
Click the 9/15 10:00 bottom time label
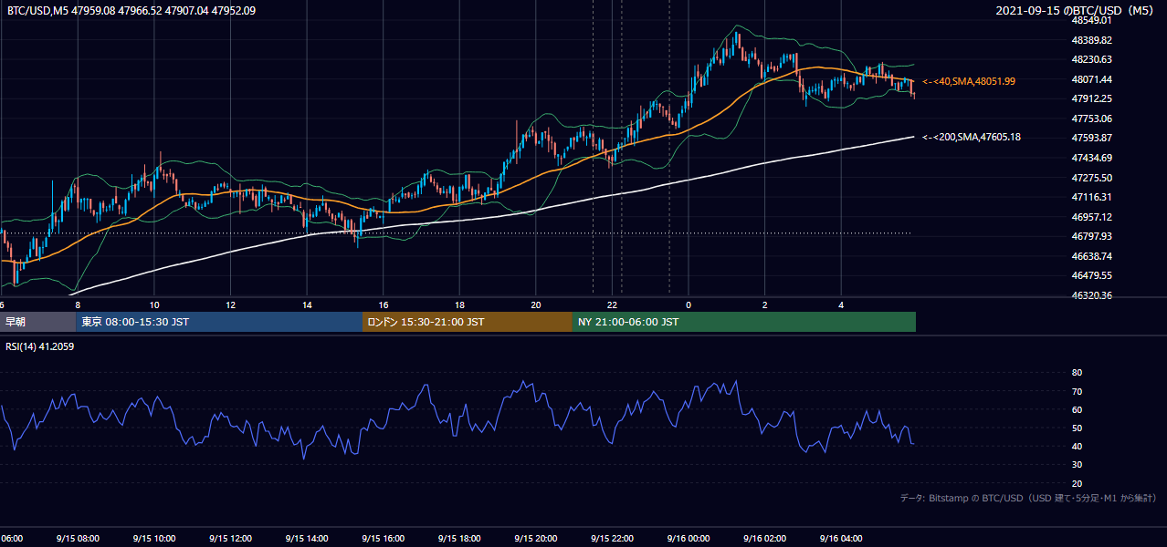[x=153, y=538]
